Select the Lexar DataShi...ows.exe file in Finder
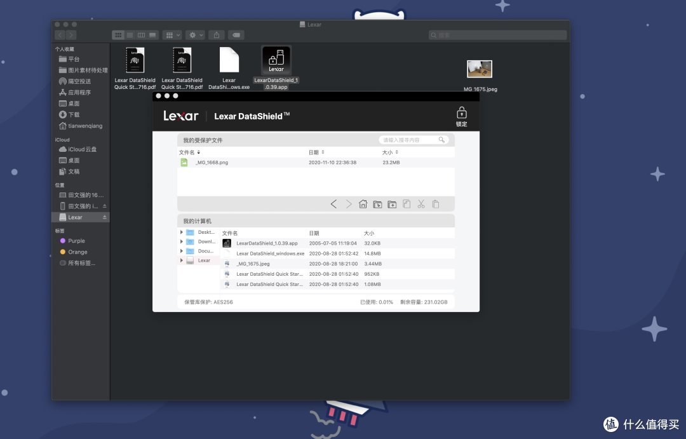The image size is (686, 439). [x=229, y=60]
